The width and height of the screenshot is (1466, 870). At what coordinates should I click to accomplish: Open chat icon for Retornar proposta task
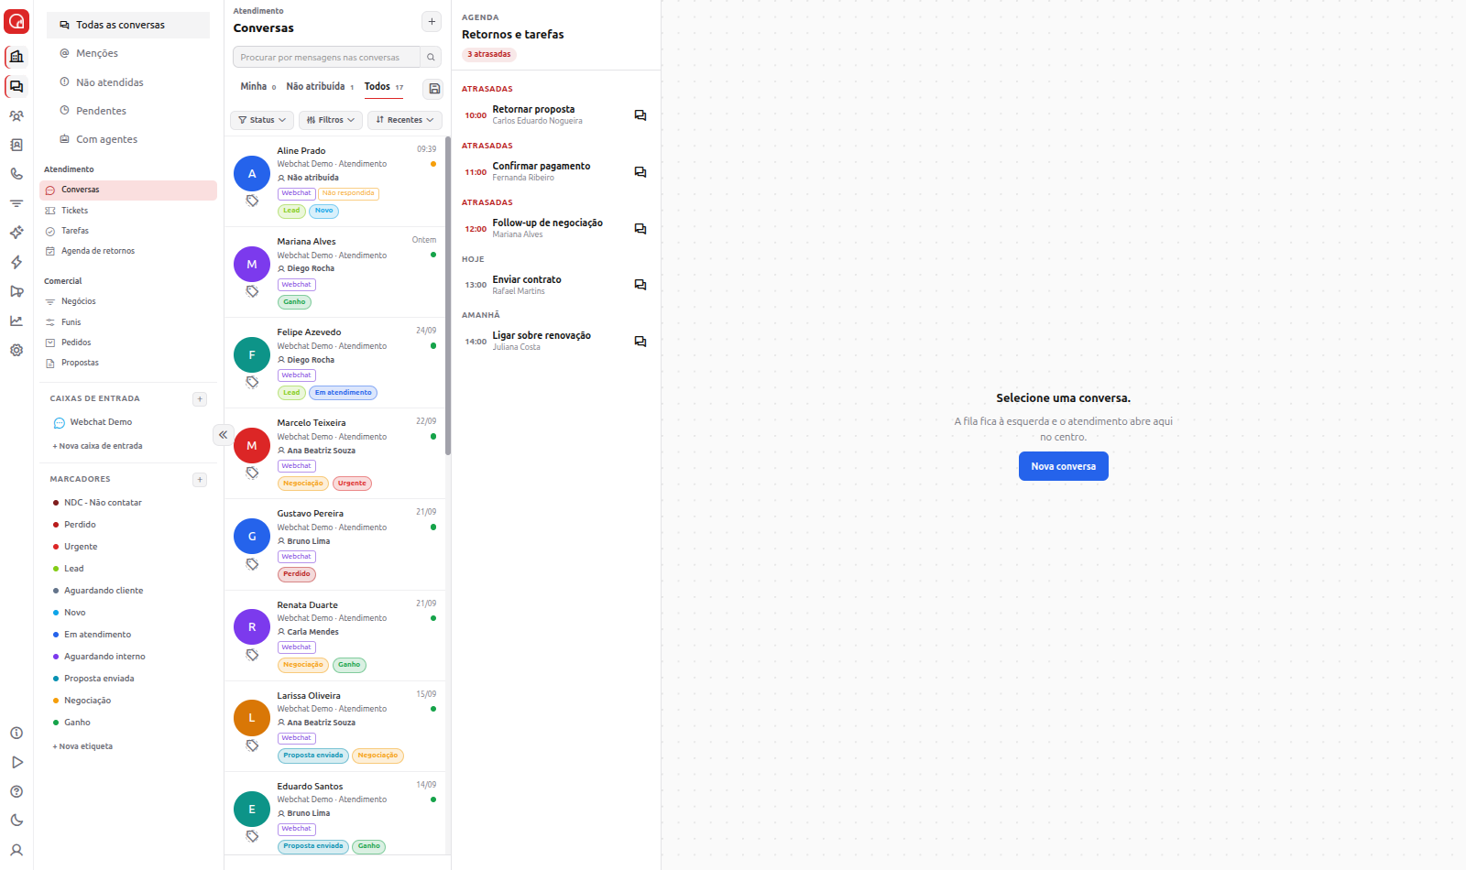[640, 115]
